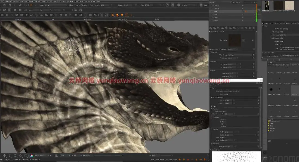Toggle the Jitter Position checkbox
299x162 pixels.
coord(226,111)
